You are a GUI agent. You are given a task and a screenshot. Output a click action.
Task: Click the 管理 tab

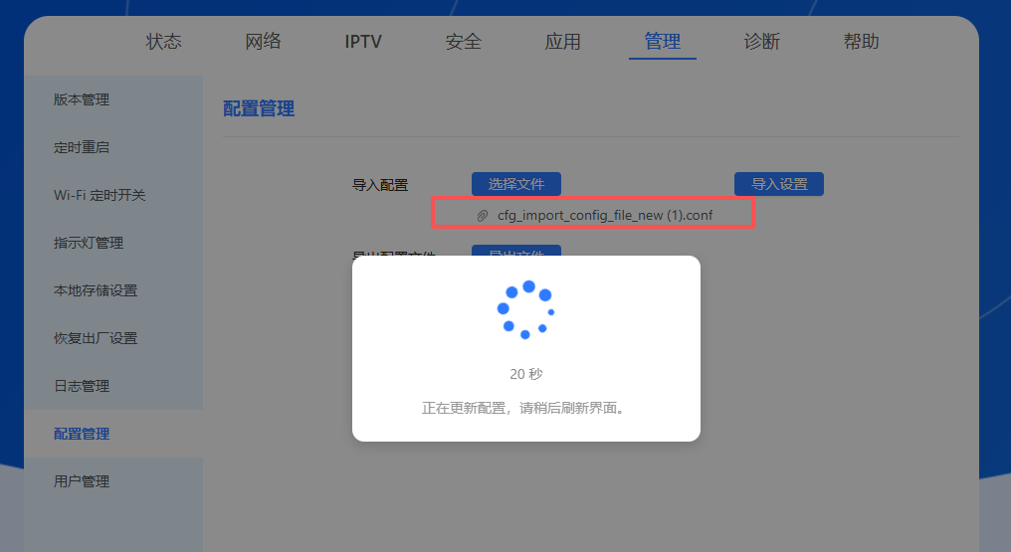tap(662, 42)
